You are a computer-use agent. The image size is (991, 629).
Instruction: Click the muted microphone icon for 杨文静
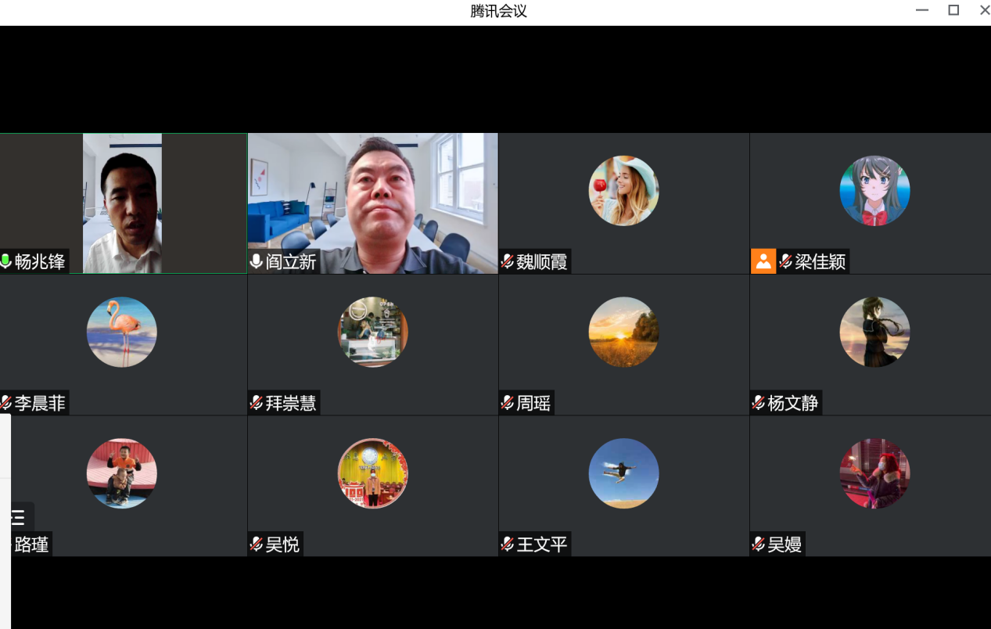click(758, 403)
